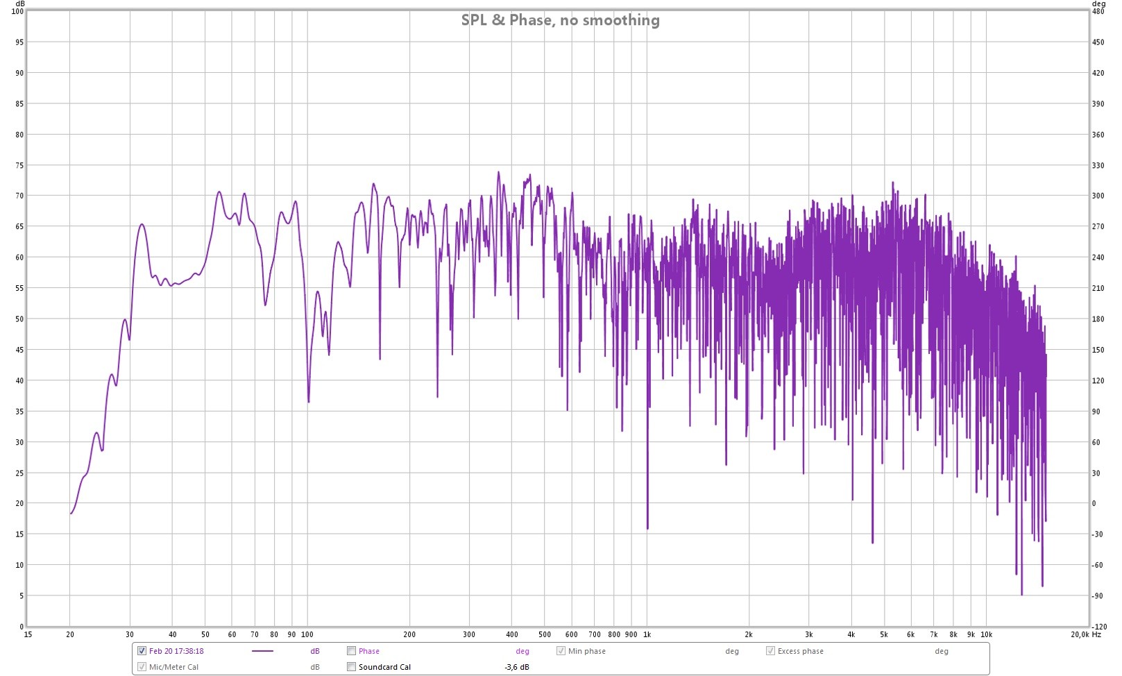Enable the Phase trace checkbox
The width and height of the screenshot is (1122, 676).
tap(352, 651)
